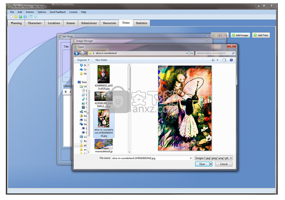
Task: Switch to the Characters tab
Action: pos(35,23)
